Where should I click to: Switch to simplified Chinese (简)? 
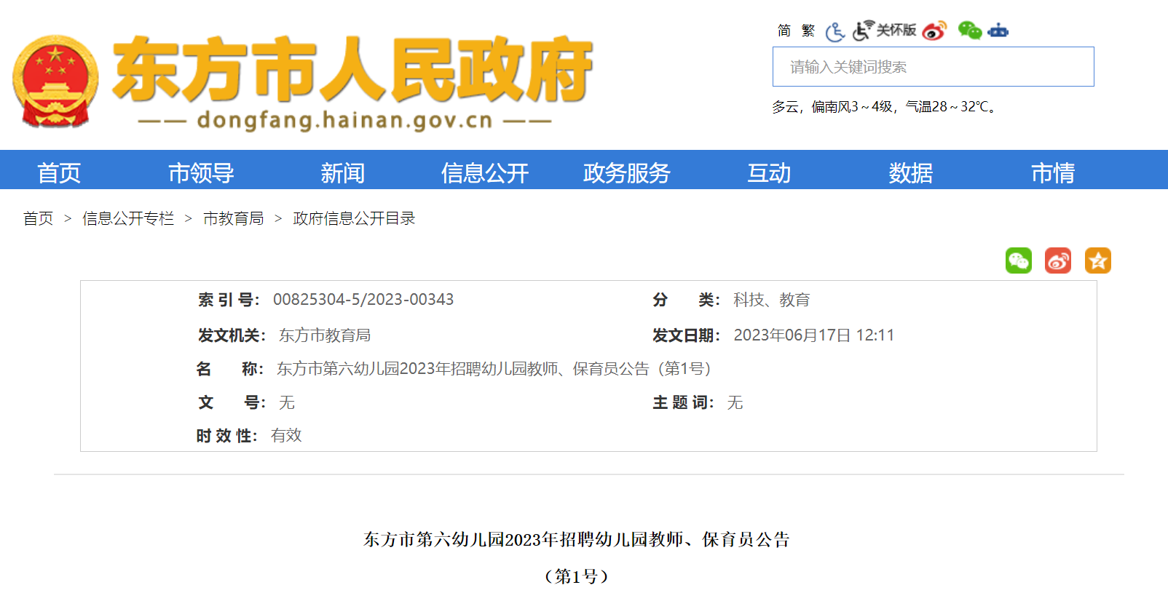click(784, 31)
